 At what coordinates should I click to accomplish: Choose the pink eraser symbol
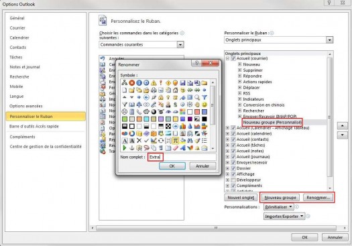(175, 148)
